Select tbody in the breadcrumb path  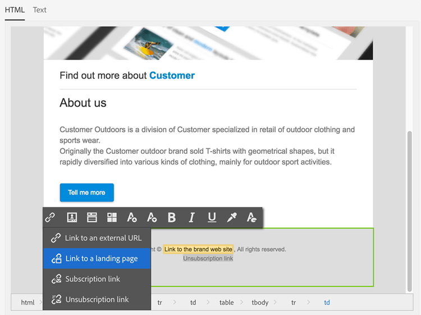point(260,303)
